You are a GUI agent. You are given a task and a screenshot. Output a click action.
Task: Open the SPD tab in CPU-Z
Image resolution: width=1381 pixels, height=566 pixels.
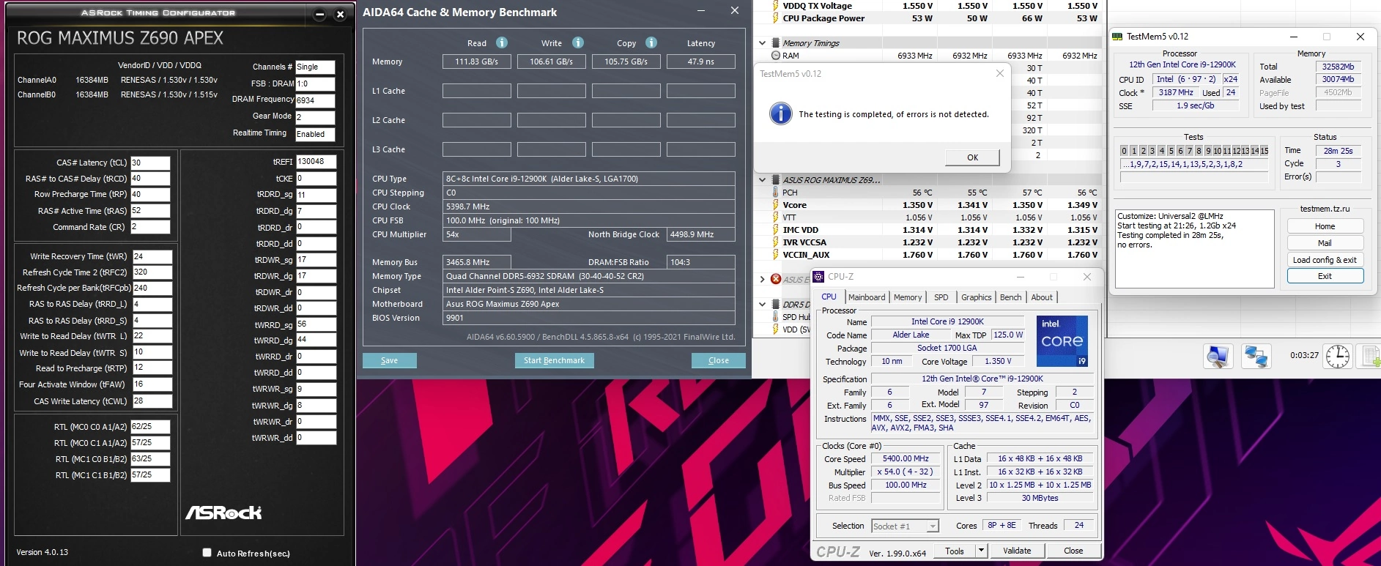point(941,297)
